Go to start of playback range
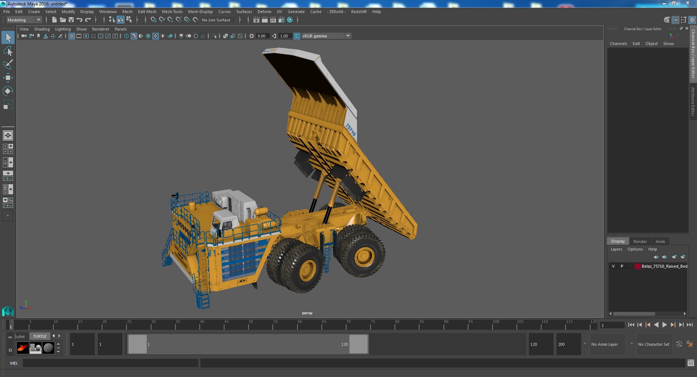The image size is (697, 377). [631, 325]
